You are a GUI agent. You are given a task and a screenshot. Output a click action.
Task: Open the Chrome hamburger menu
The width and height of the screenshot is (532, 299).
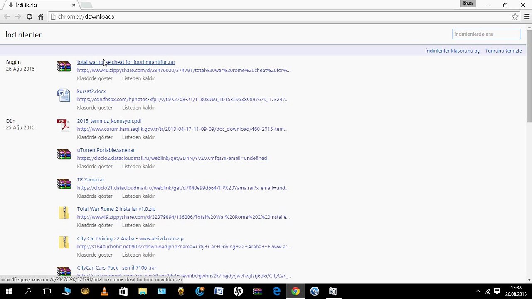point(527,17)
